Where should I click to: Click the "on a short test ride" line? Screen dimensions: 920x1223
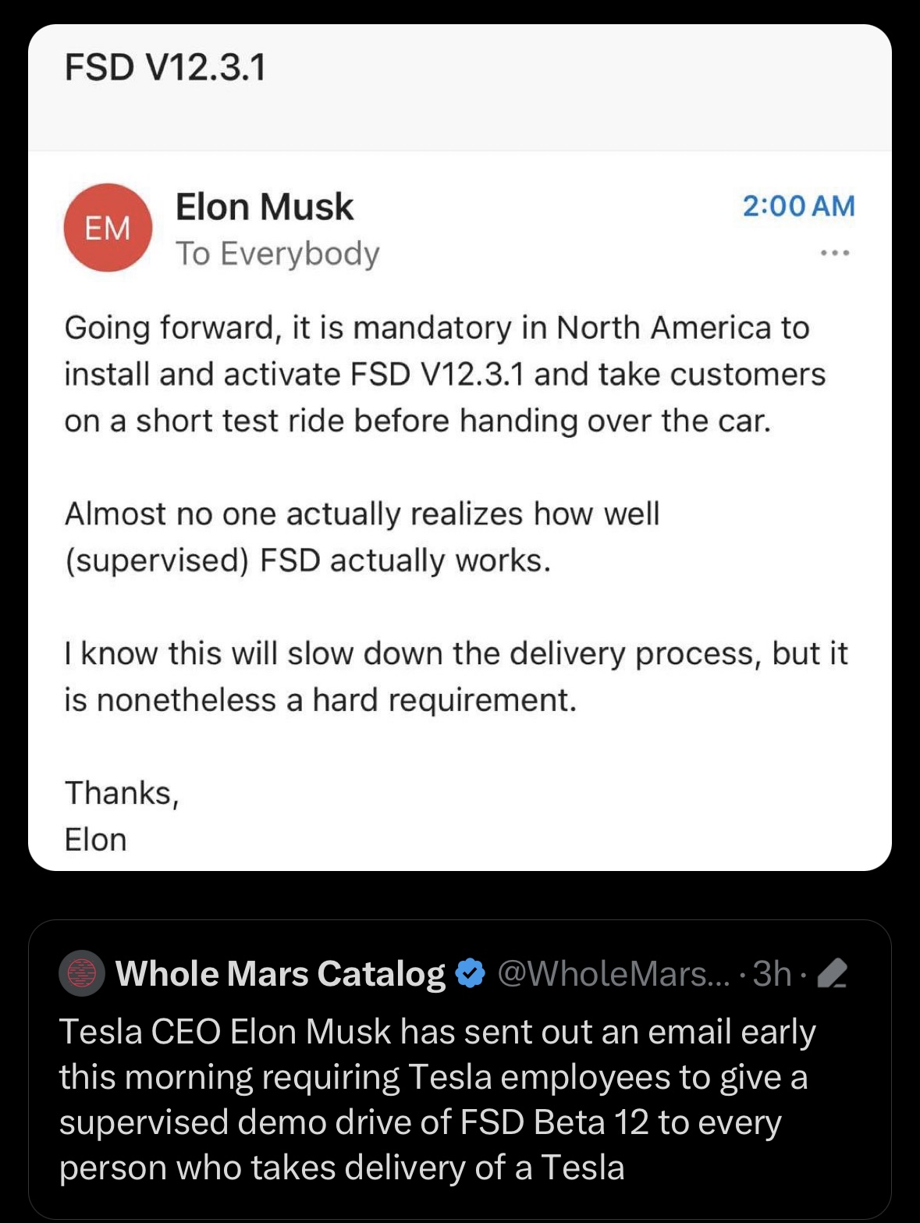(x=417, y=421)
